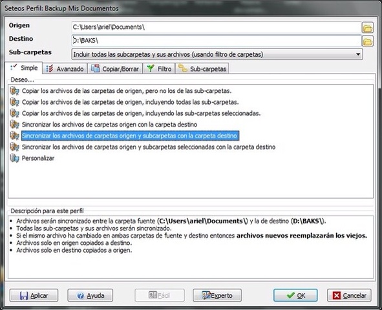382x310 pixels.
Task: Browse for Origen folder using folder icon
Action: click(367, 28)
